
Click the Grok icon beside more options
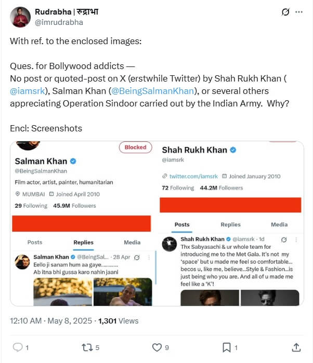point(284,12)
